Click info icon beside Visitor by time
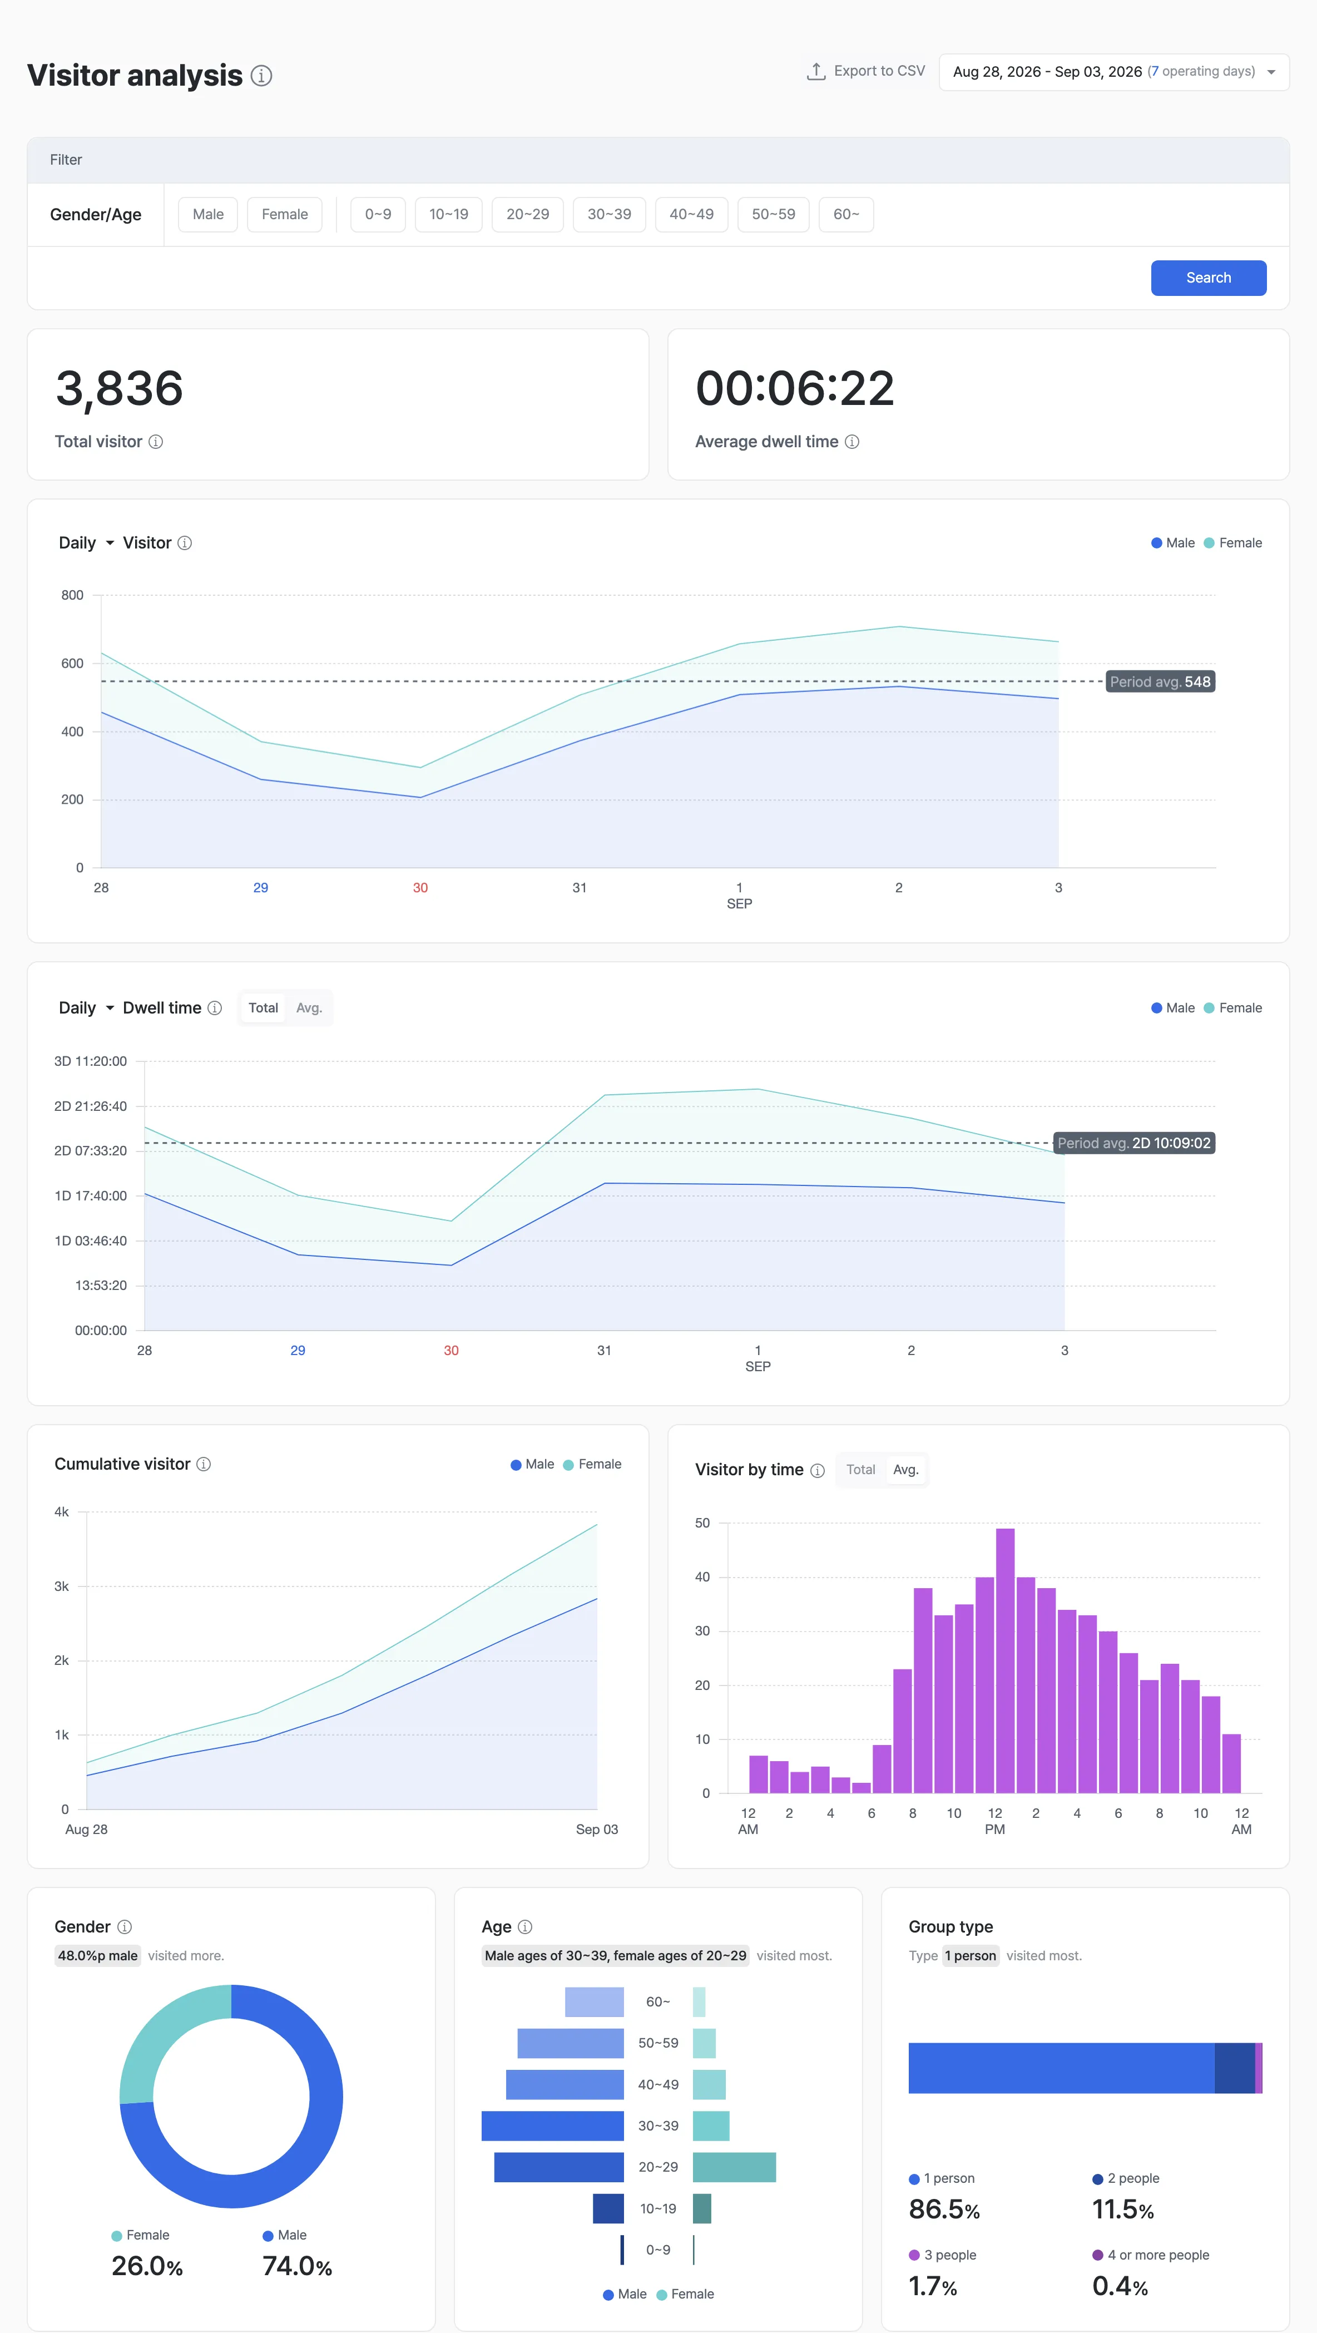 pyautogui.click(x=818, y=1471)
